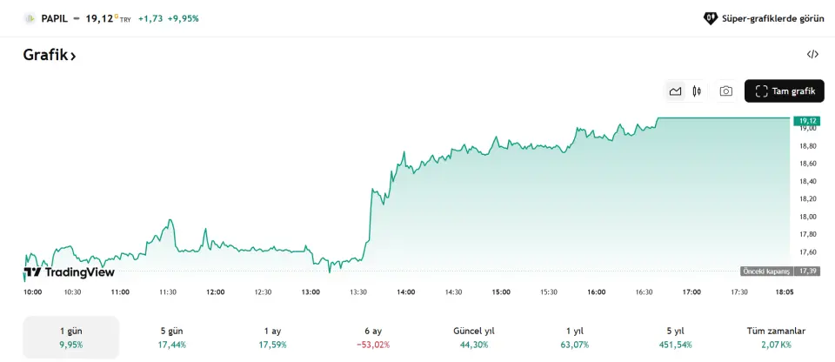Click the TradingView logo on chart

coord(69,271)
